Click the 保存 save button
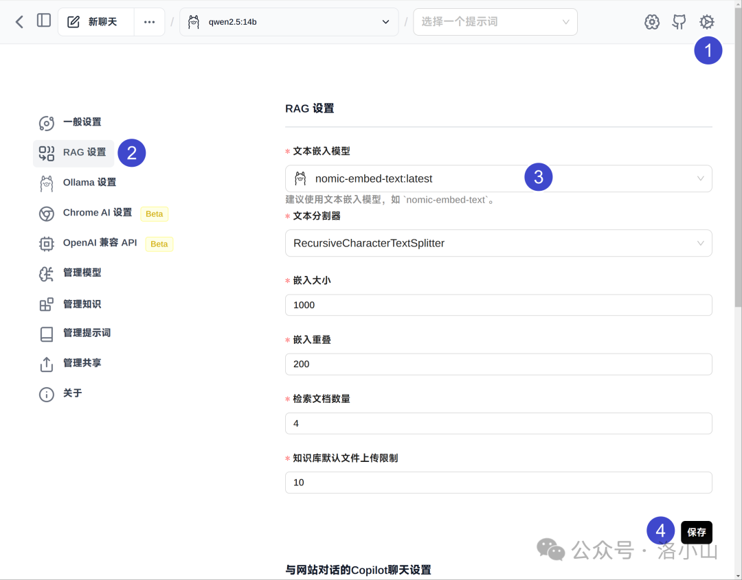Screen dimensions: 742x580 tap(696, 532)
